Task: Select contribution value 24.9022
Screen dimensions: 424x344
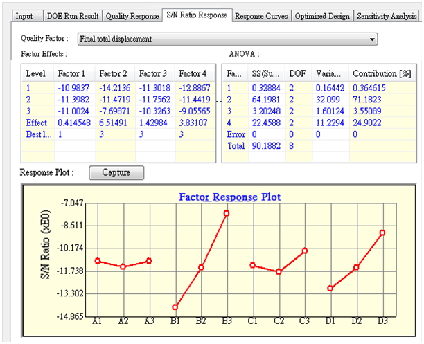Action: point(367,123)
